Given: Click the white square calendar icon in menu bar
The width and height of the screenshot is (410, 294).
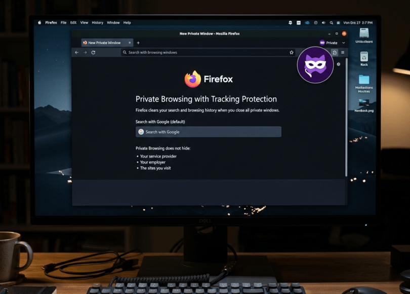Looking at the screenshot, I should pyautogui.click(x=299, y=23).
